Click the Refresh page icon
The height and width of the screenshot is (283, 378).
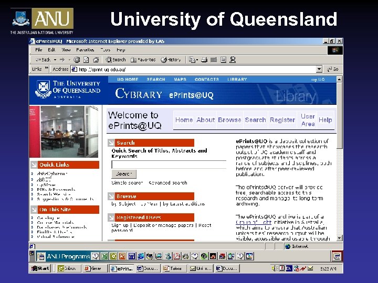86,60
